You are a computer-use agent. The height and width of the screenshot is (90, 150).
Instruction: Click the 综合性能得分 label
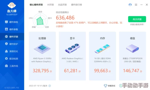point(62,12)
